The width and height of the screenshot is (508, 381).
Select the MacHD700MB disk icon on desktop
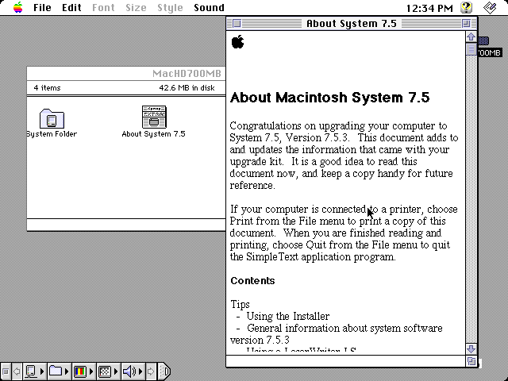(483, 40)
